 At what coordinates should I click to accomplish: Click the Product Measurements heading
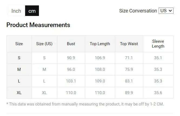tap(38, 25)
